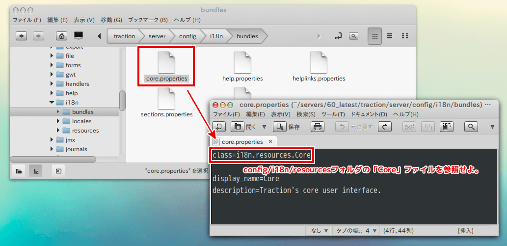This screenshot has width=507, height=246.
Task: Click the paste clipboard icon in the editor
Action: 446,127
